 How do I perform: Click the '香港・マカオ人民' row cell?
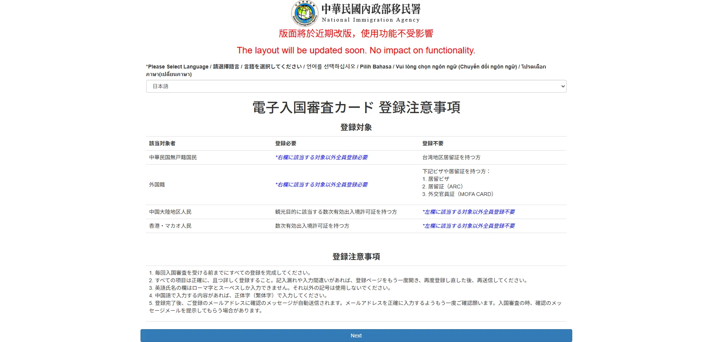point(170,226)
